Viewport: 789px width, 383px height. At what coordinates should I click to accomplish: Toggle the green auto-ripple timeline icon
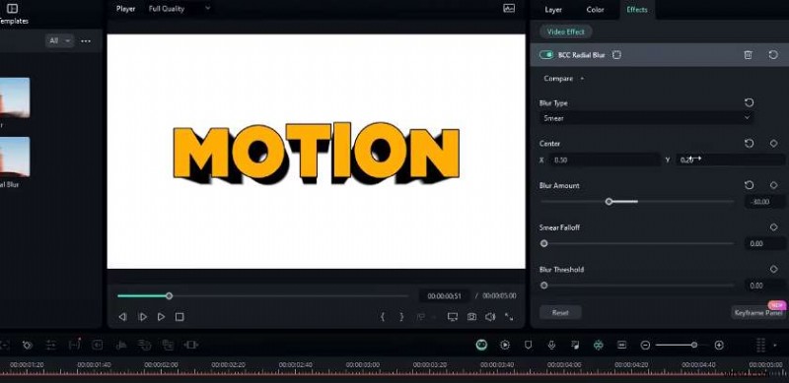[599, 345]
